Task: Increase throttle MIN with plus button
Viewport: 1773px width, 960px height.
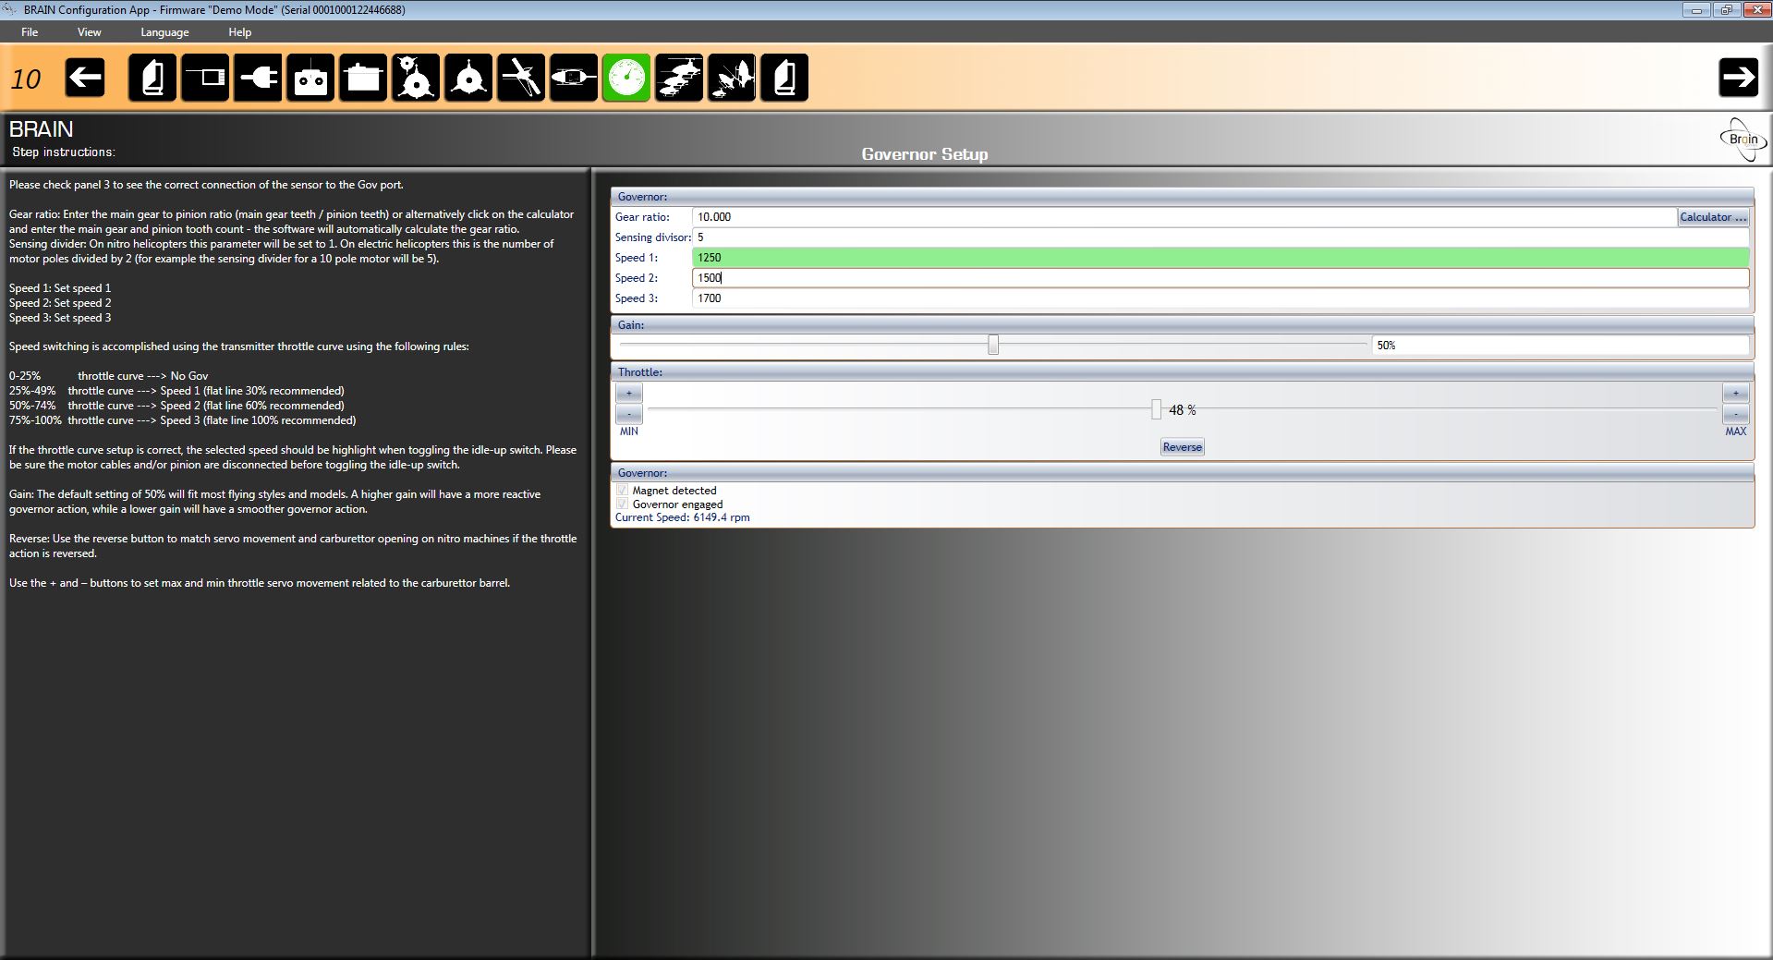Action: click(629, 394)
